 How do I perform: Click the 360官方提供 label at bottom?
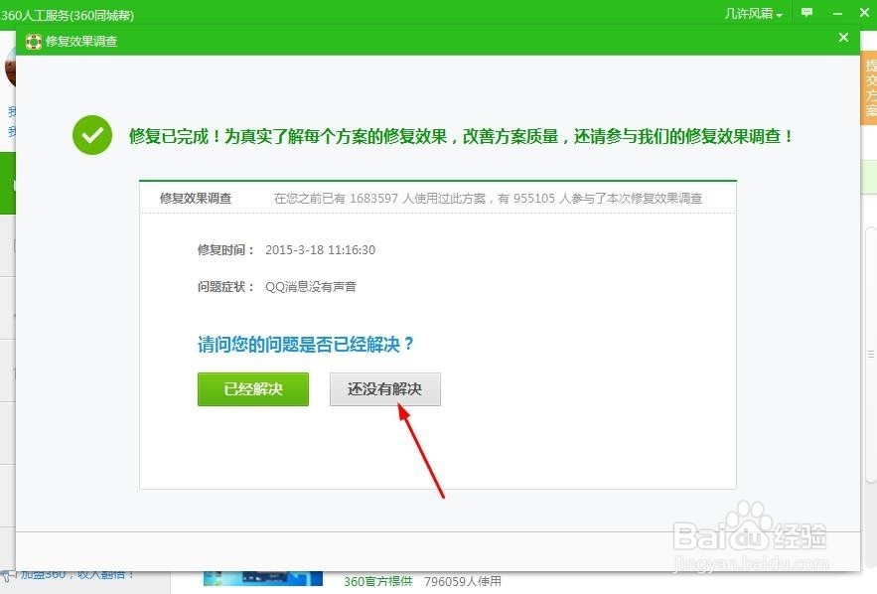377,582
